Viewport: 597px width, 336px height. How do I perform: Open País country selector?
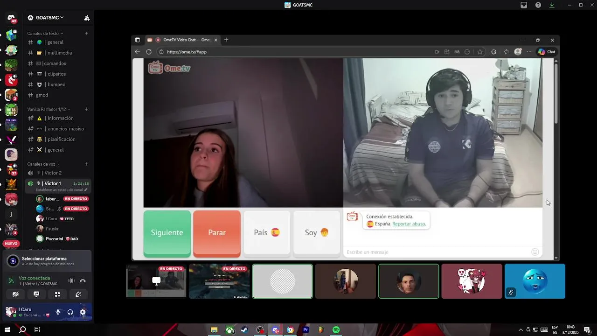click(267, 233)
